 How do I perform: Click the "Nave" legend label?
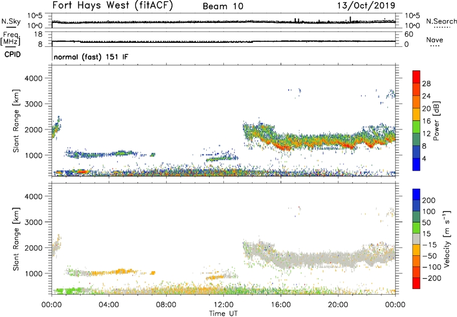(434, 39)
